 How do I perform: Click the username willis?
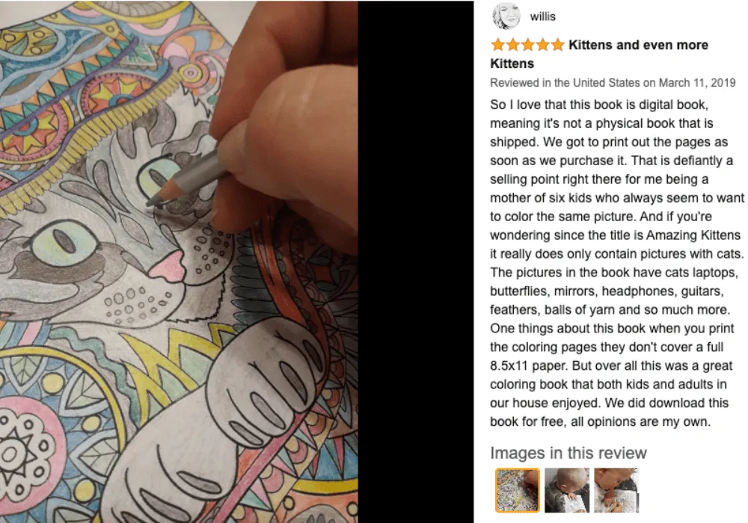click(x=543, y=16)
